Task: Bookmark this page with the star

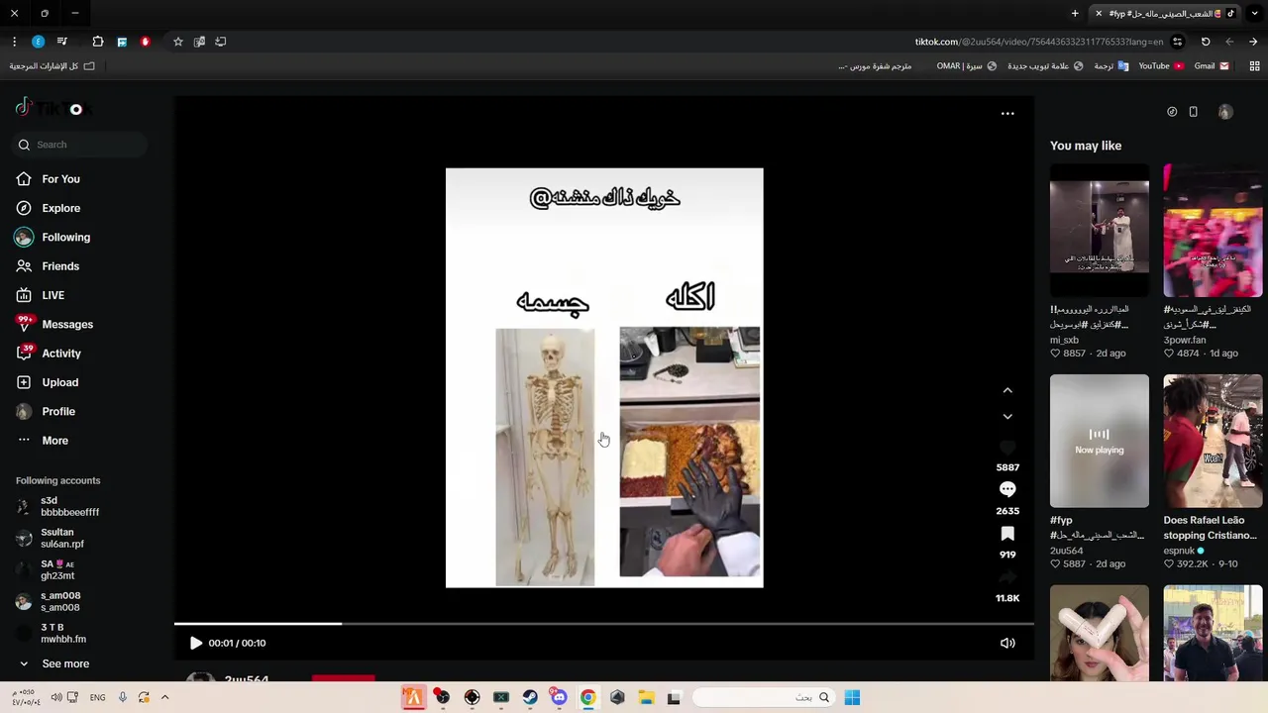Action: pyautogui.click(x=178, y=42)
